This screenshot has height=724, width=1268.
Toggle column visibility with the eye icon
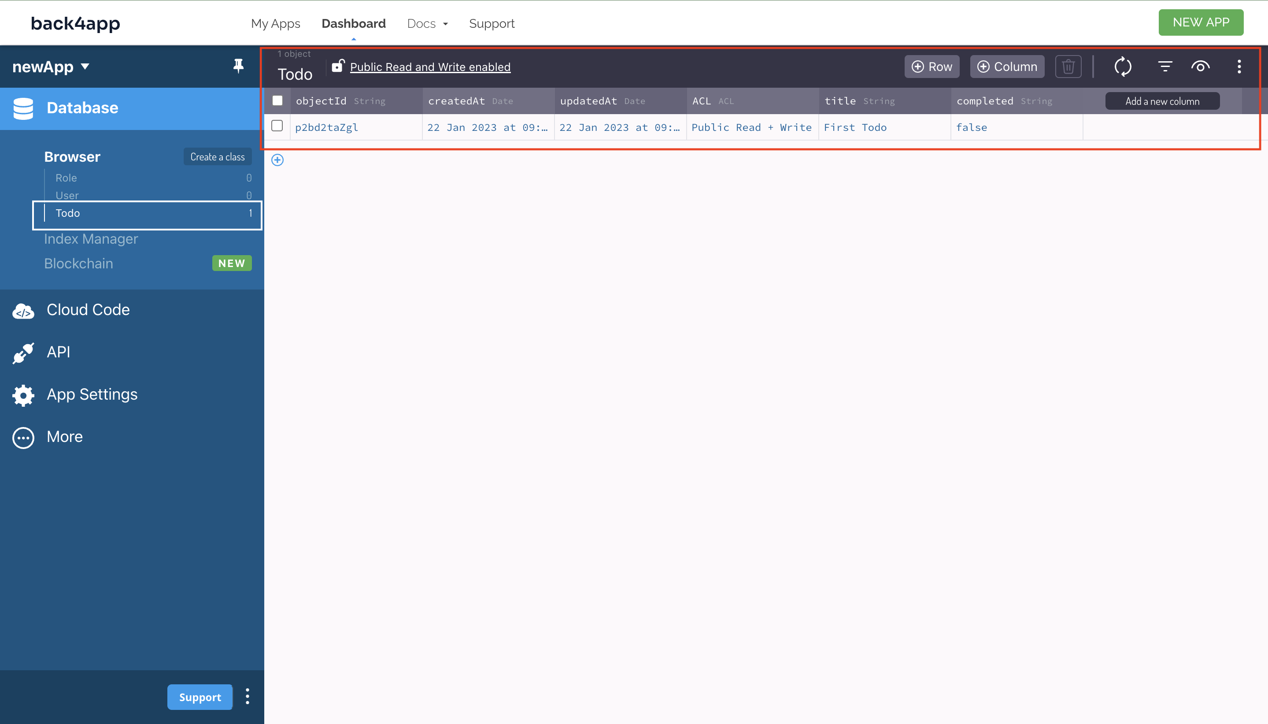tap(1201, 66)
